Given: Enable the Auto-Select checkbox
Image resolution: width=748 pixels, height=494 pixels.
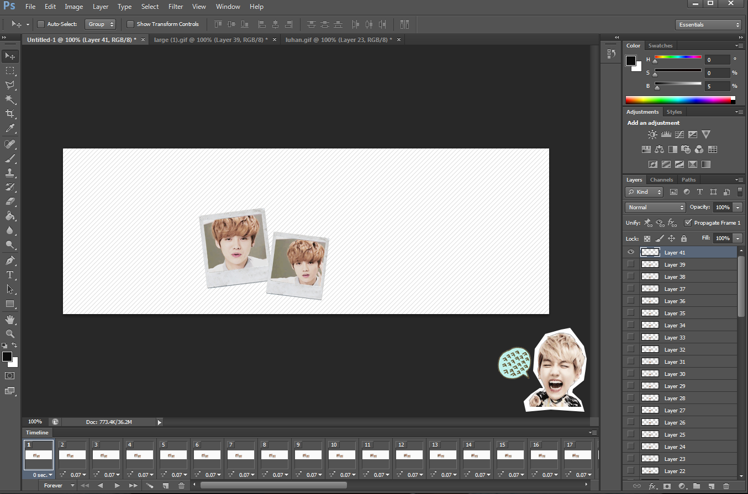Looking at the screenshot, I should (41, 24).
